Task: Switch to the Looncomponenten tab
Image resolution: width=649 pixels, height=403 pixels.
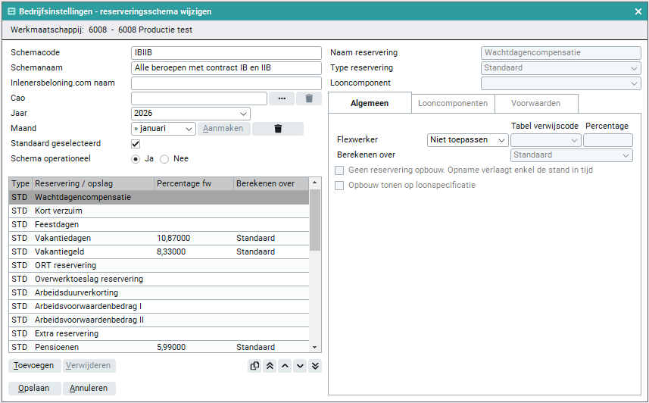Action: [453, 104]
